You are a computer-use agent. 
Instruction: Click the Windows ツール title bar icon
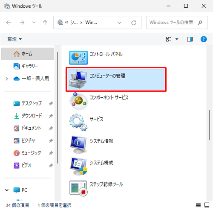(7, 6)
